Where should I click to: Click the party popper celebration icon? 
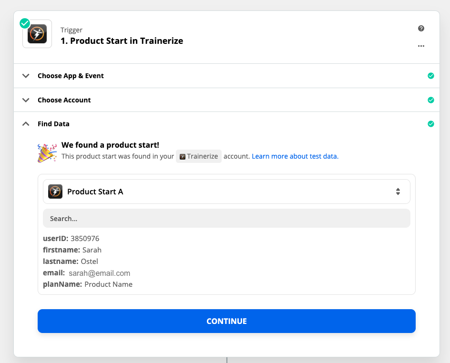click(x=47, y=153)
